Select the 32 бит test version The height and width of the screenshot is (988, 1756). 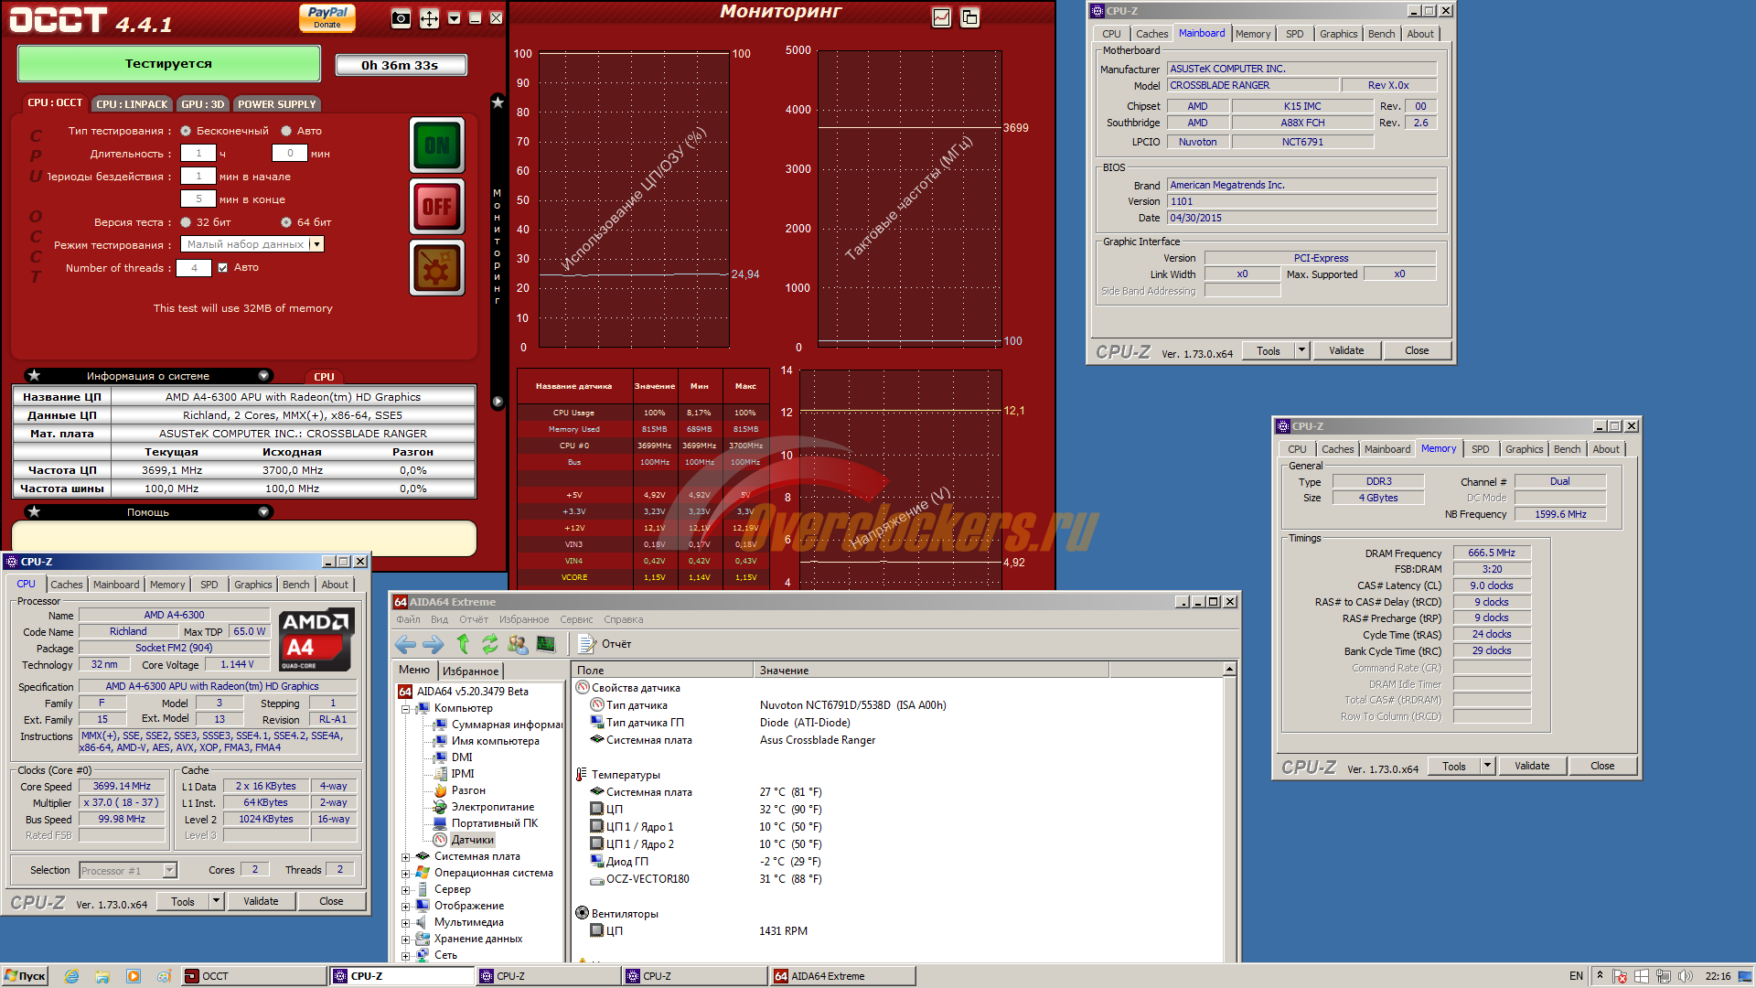(186, 222)
